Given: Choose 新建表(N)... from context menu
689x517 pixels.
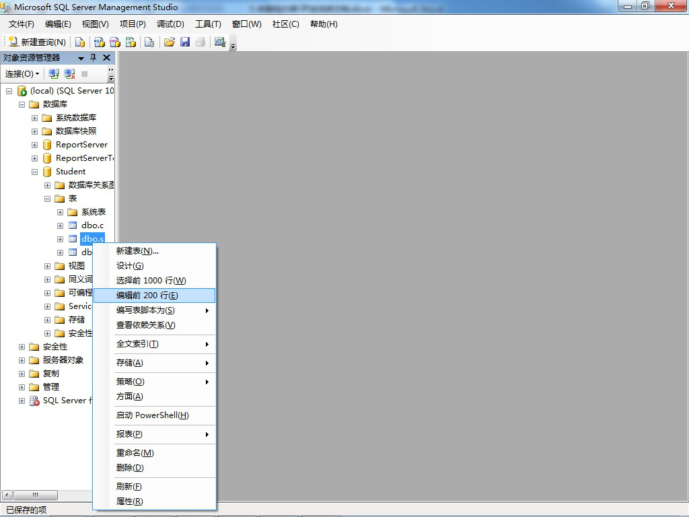Looking at the screenshot, I should coord(155,251).
